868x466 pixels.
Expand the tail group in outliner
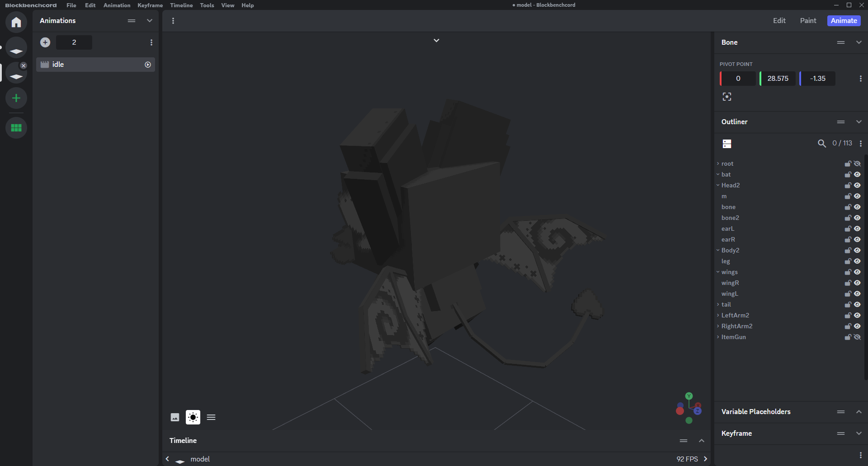718,305
